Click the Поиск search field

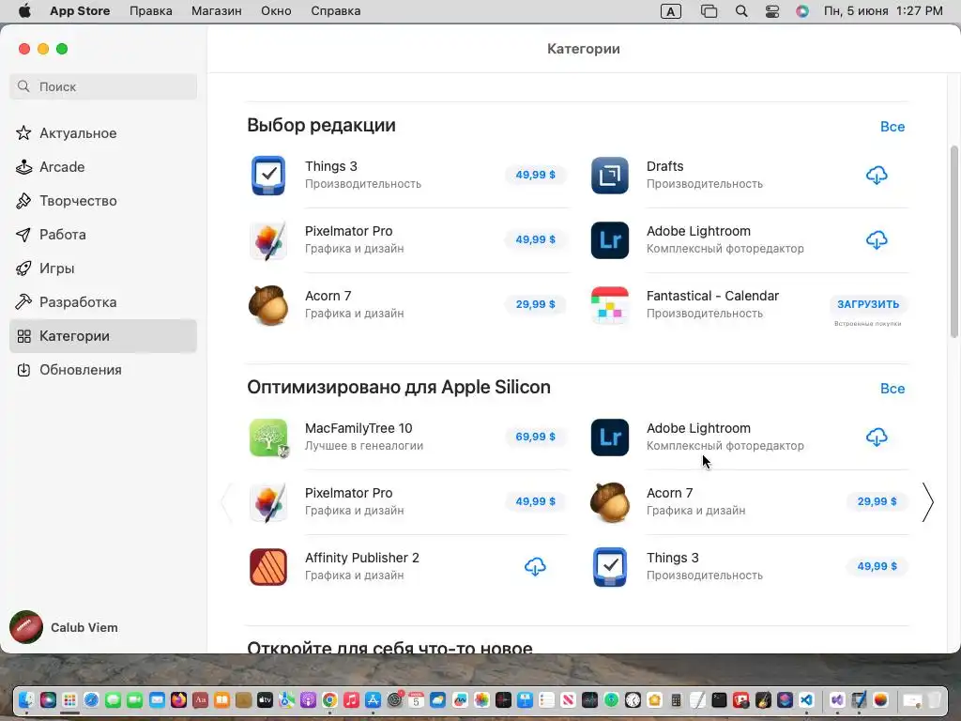pyautogui.click(x=103, y=86)
